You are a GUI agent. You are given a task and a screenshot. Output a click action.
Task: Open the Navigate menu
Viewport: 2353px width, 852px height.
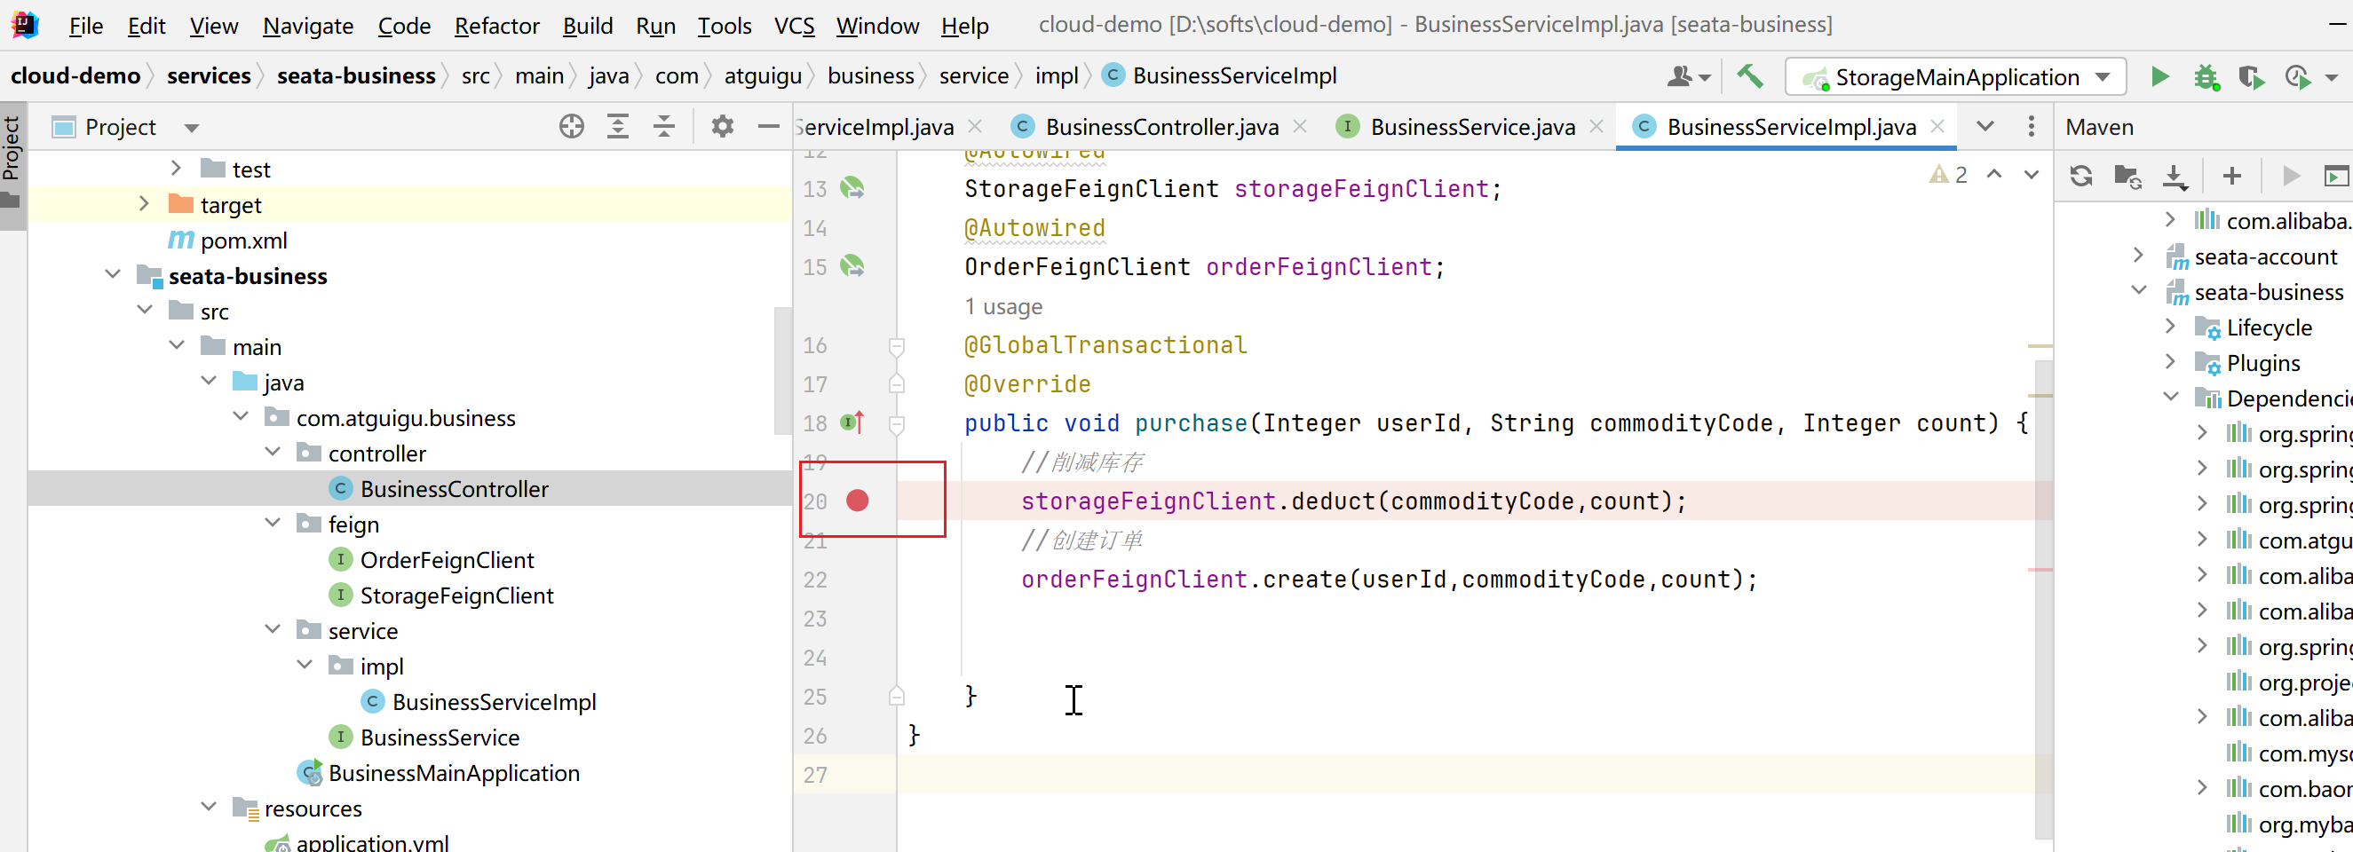pos(308,26)
